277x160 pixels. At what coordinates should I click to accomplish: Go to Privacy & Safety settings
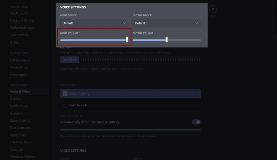tap(21, 21)
